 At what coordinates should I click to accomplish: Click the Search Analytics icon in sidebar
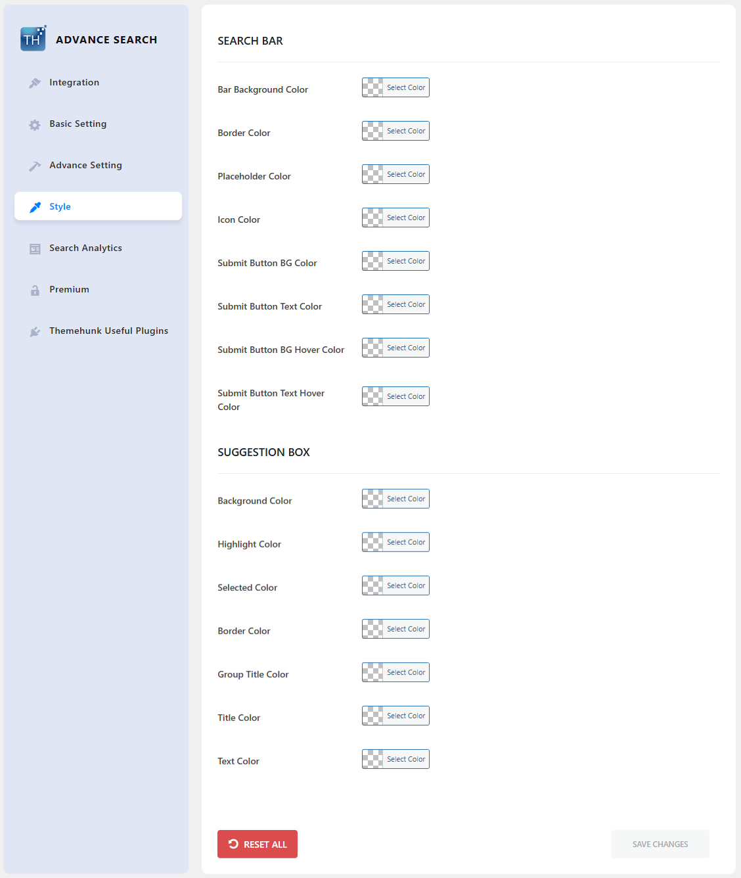[x=35, y=249]
